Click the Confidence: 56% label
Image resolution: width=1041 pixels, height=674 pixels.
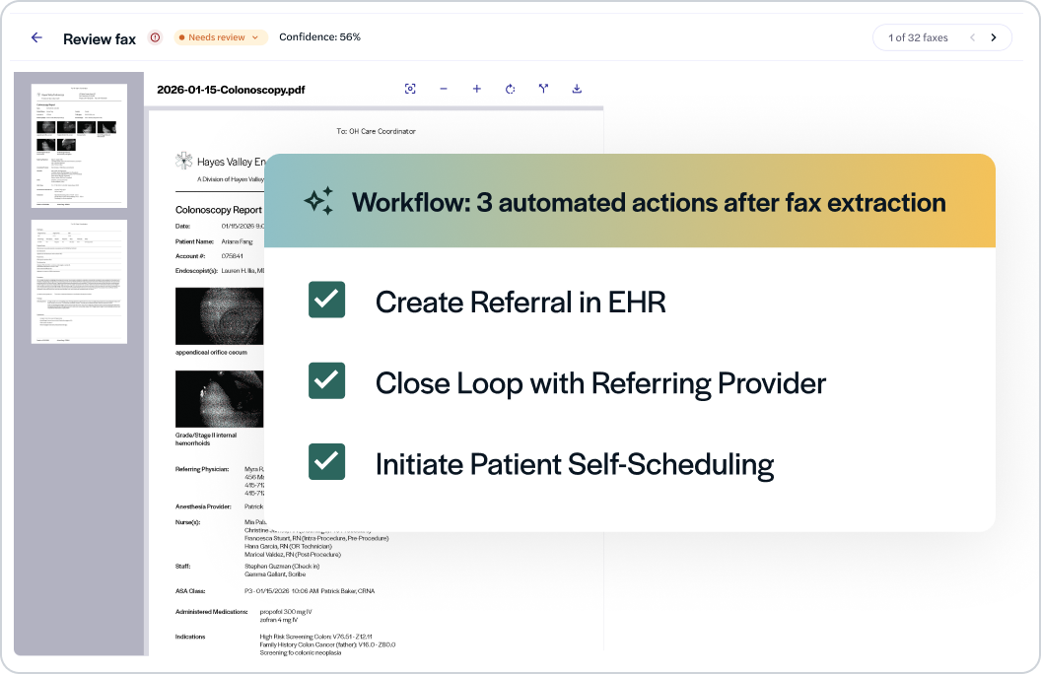tap(320, 37)
